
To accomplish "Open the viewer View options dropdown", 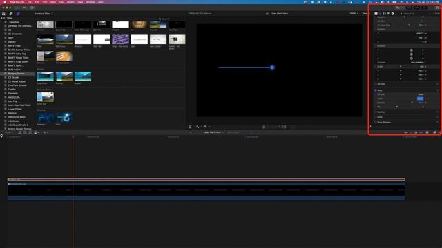I will [365, 14].
